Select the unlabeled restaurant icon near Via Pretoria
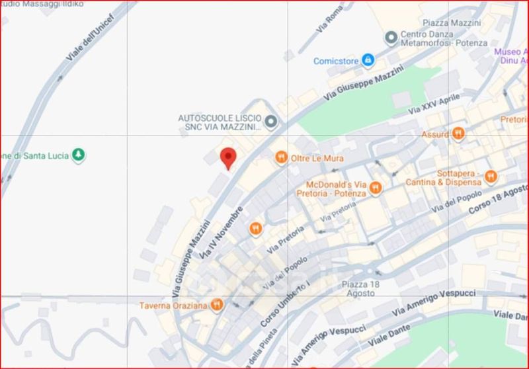 pyautogui.click(x=256, y=229)
